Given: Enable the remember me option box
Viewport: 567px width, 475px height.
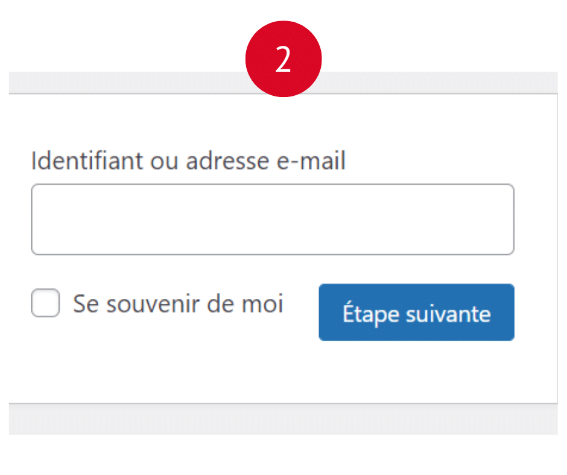Looking at the screenshot, I should tap(45, 303).
